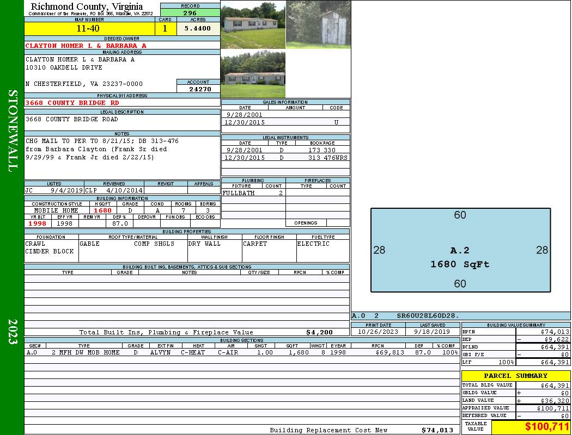Viewport: 572px width, 435px height.
Task: Click the red year built 1998
Action: coord(38,223)
